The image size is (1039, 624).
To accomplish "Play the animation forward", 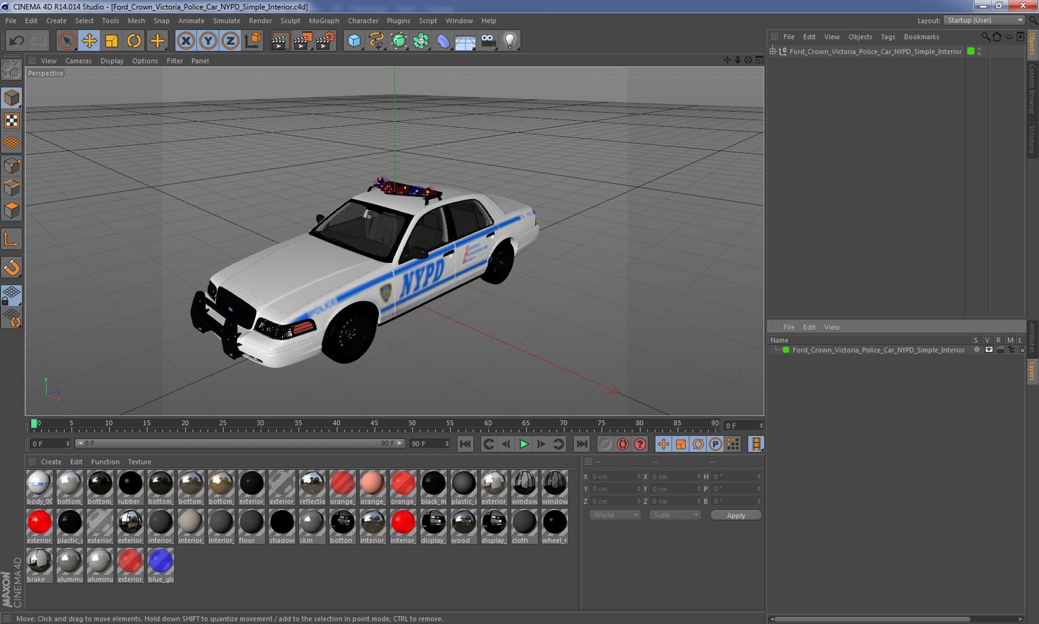I will pos(524,444).
